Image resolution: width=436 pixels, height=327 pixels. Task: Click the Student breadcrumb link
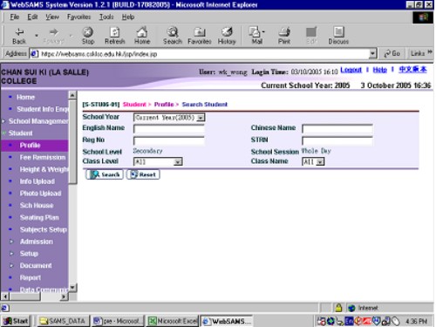[x=134, y=105]
